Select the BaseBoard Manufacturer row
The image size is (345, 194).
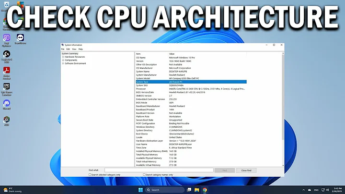(x=191, y=106)
